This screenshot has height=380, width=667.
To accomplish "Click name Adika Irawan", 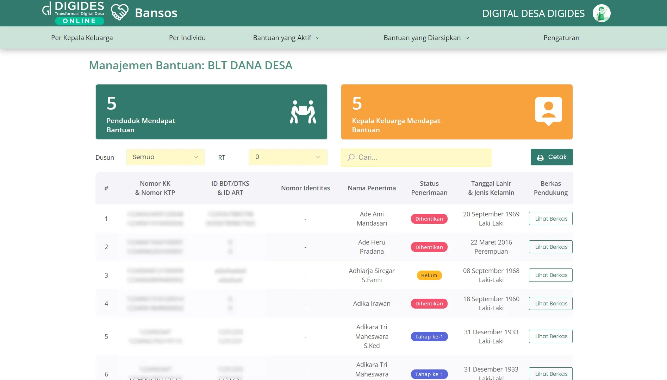I will click(x=372, y=303).
